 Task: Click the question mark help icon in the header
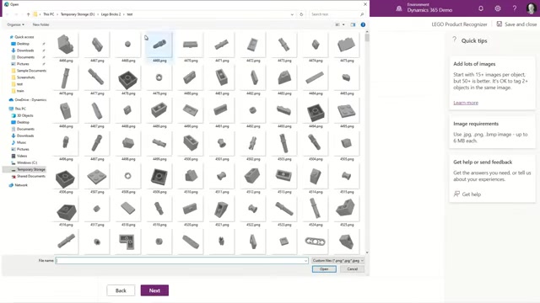point(515,8)
